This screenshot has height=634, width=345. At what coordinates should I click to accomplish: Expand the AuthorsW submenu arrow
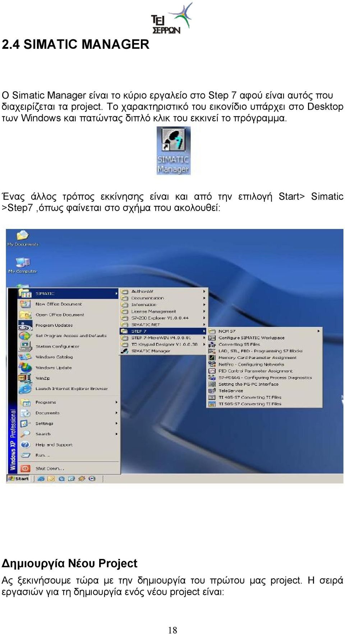point(204,291)
